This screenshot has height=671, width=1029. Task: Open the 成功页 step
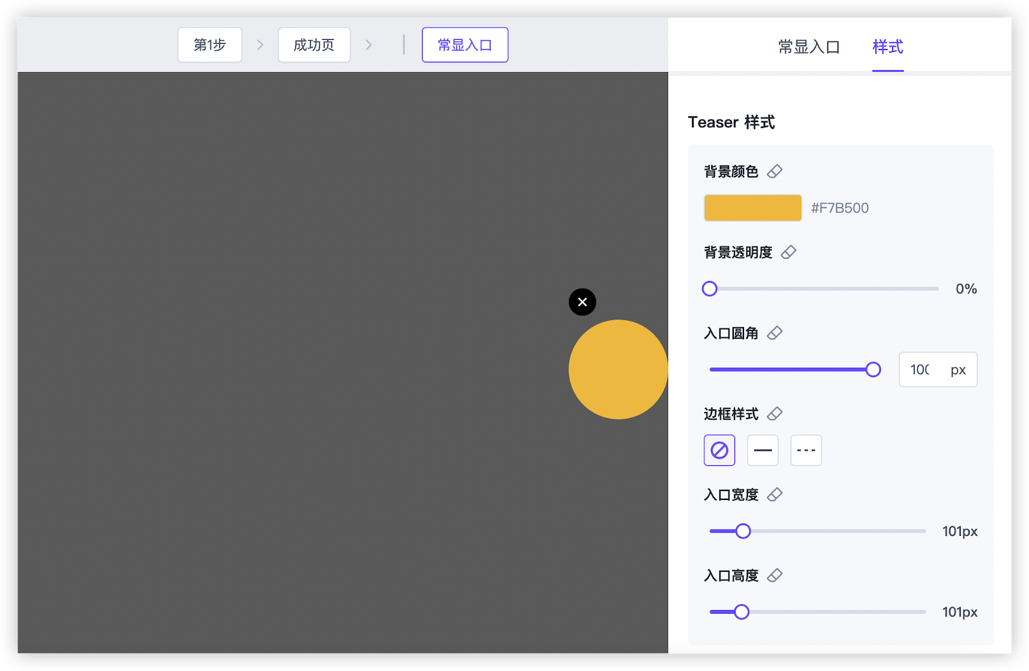314,45
